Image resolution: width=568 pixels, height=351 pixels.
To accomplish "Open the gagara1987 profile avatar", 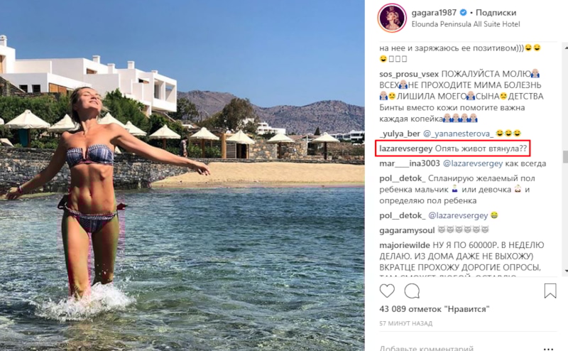I will pyautogui.click(x=392, y=18).
